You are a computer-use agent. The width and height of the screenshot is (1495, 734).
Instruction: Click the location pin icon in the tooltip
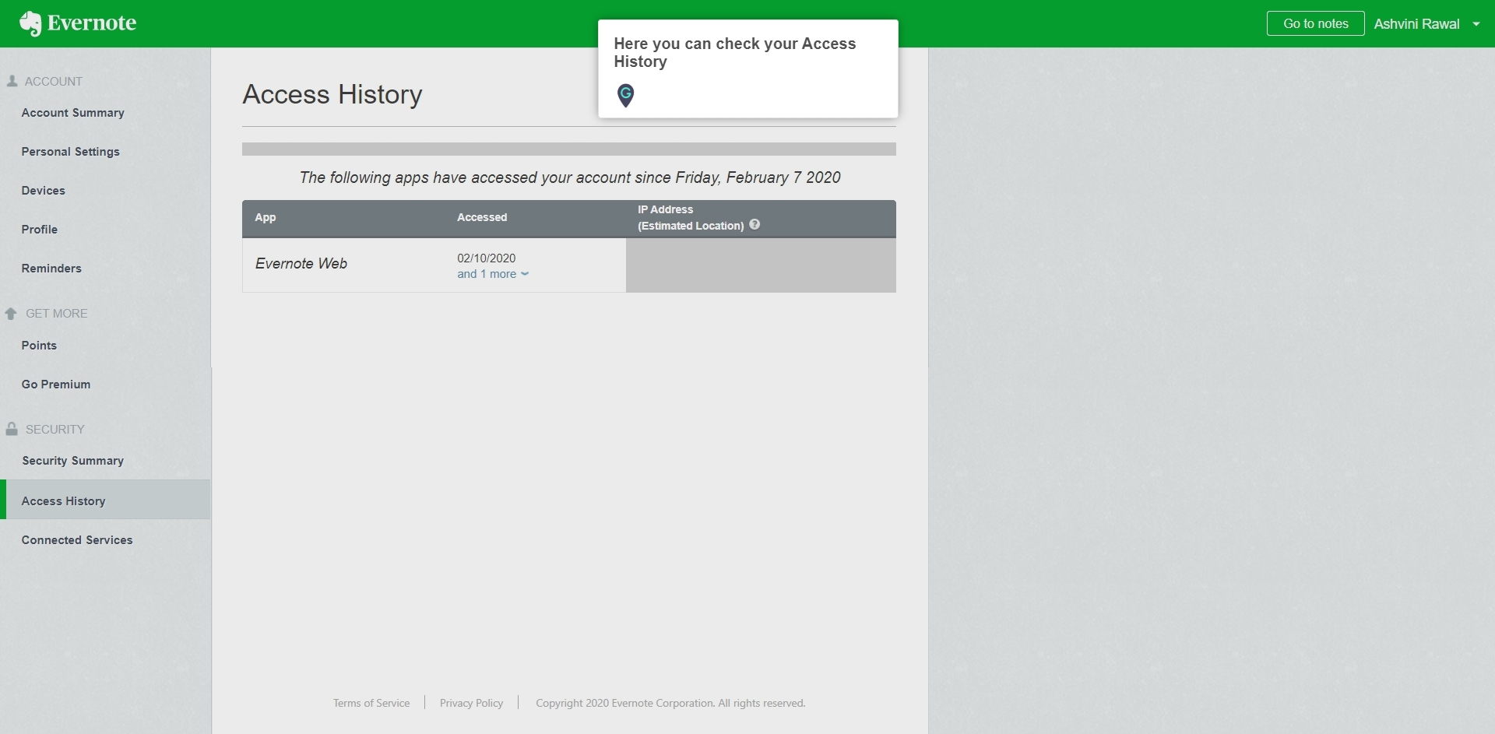626,95
